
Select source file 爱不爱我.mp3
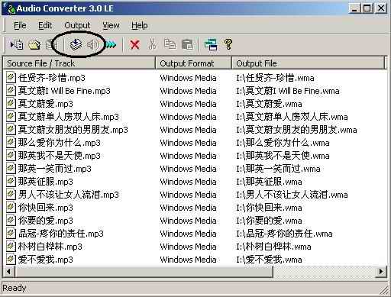(x=46, y=260)
